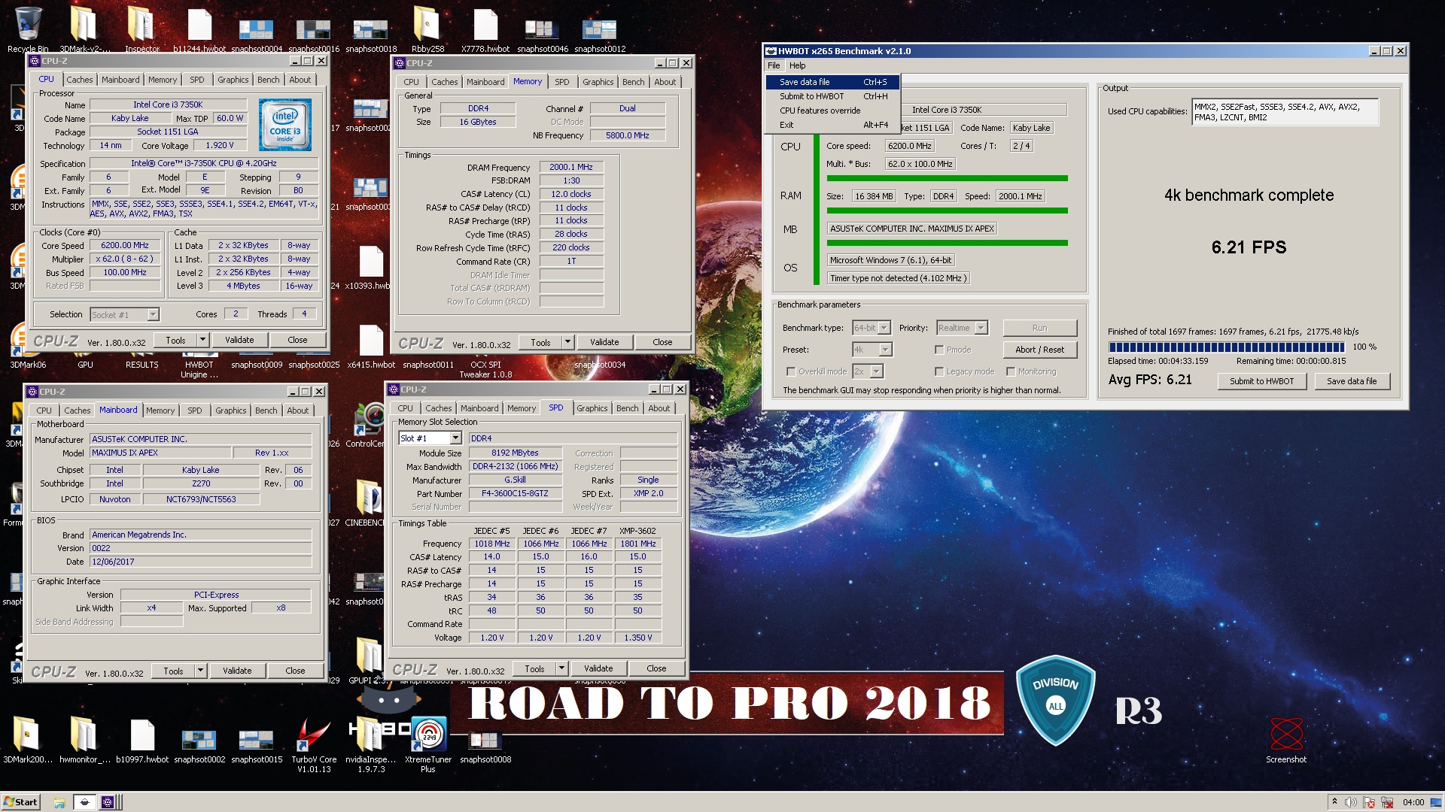Click Submit to HWBOT button in Output
This screenshot has height=812, width=1445.
pos(1261,381)
